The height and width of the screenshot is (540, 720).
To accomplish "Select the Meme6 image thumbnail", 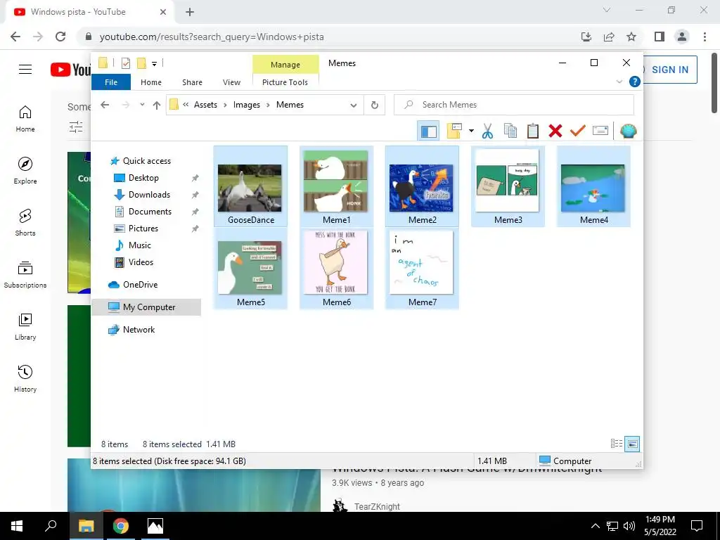I will click(336, 269).
